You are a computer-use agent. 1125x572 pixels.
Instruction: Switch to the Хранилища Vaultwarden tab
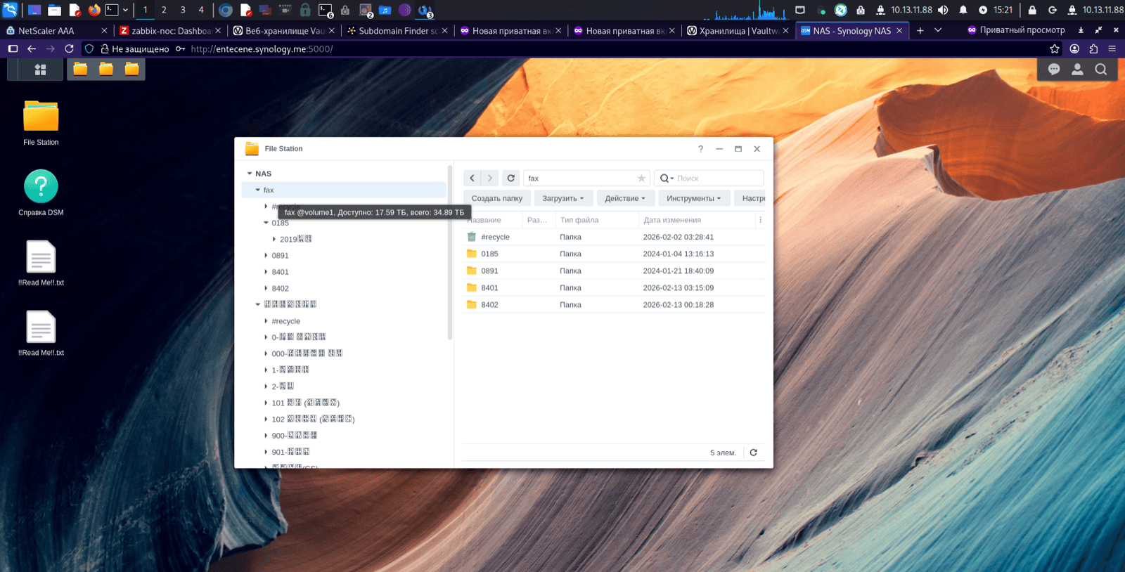pyautogui.click(x=738, y=30)
